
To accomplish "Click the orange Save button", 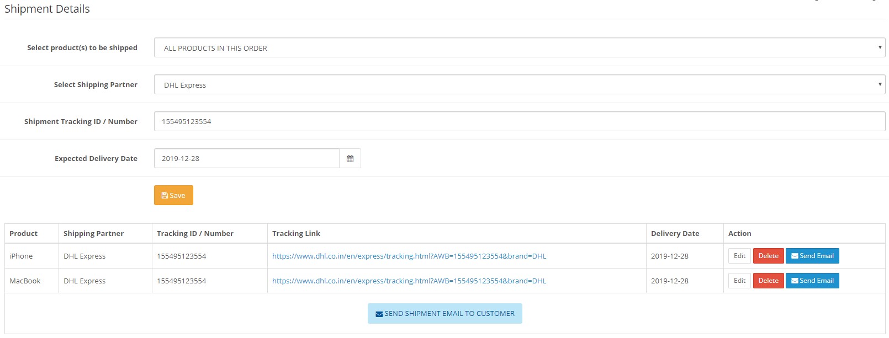I will (x=173, y=195).
